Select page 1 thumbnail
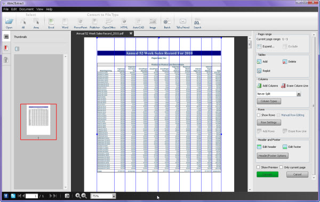The width and height of the screenshot is (320, 202). click(38, 122)
